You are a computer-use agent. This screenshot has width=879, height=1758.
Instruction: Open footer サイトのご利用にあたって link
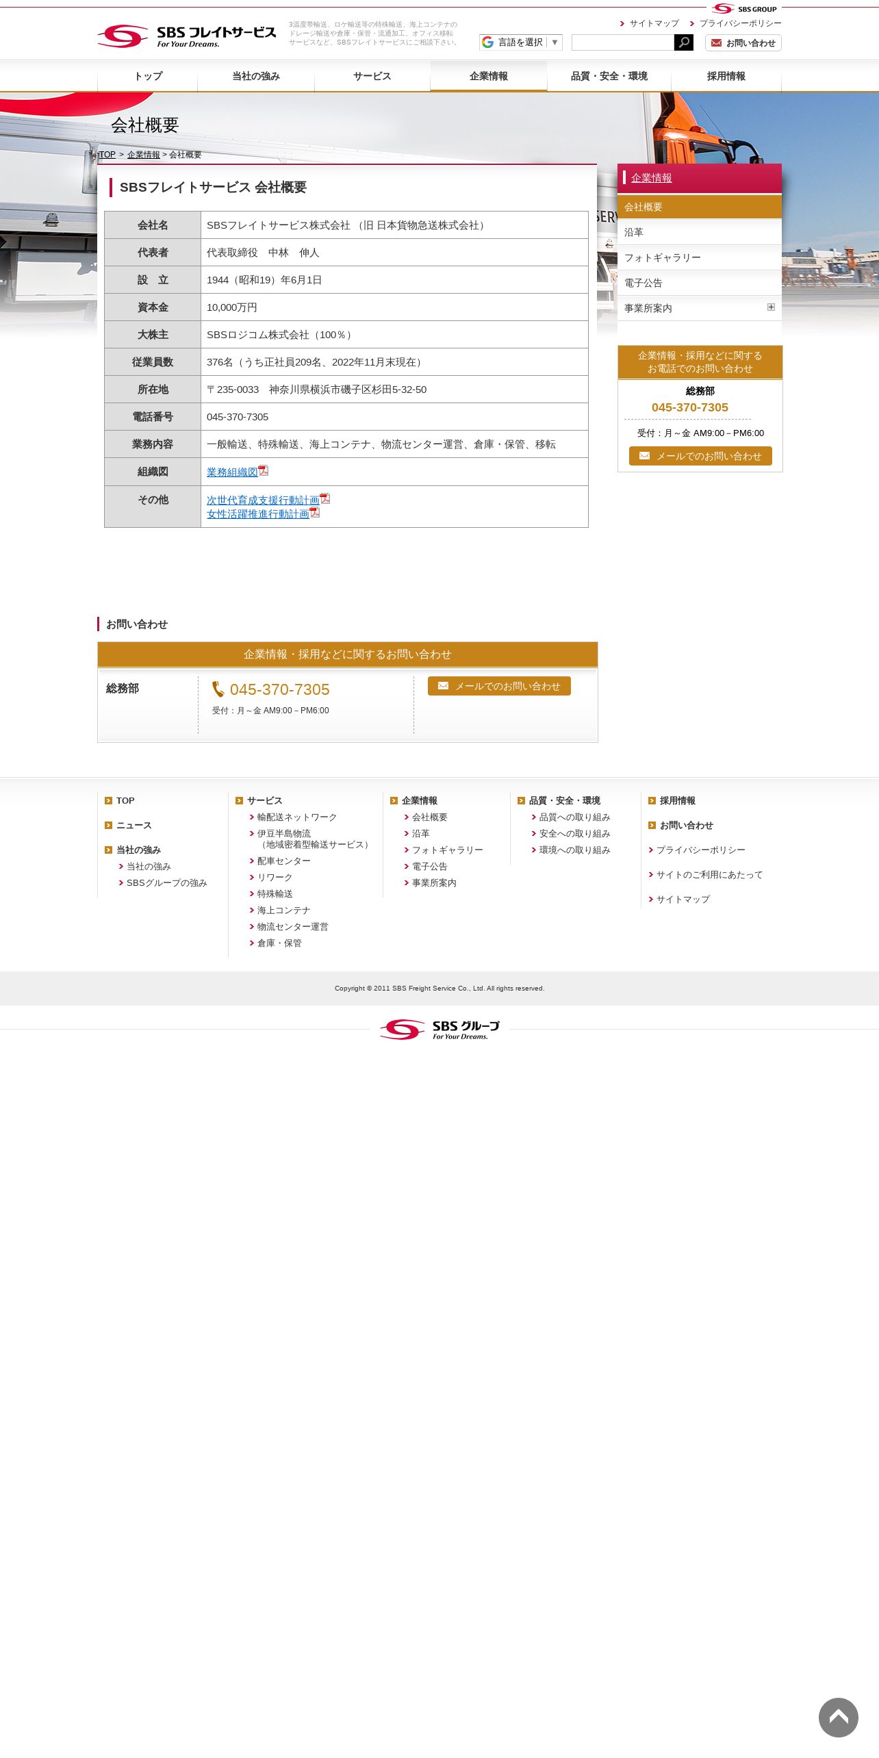709,874
